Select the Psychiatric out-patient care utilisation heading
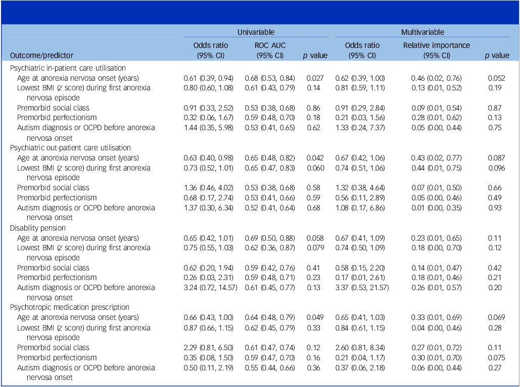This screenshot has height=387, width=520. [x=70, y=148]
